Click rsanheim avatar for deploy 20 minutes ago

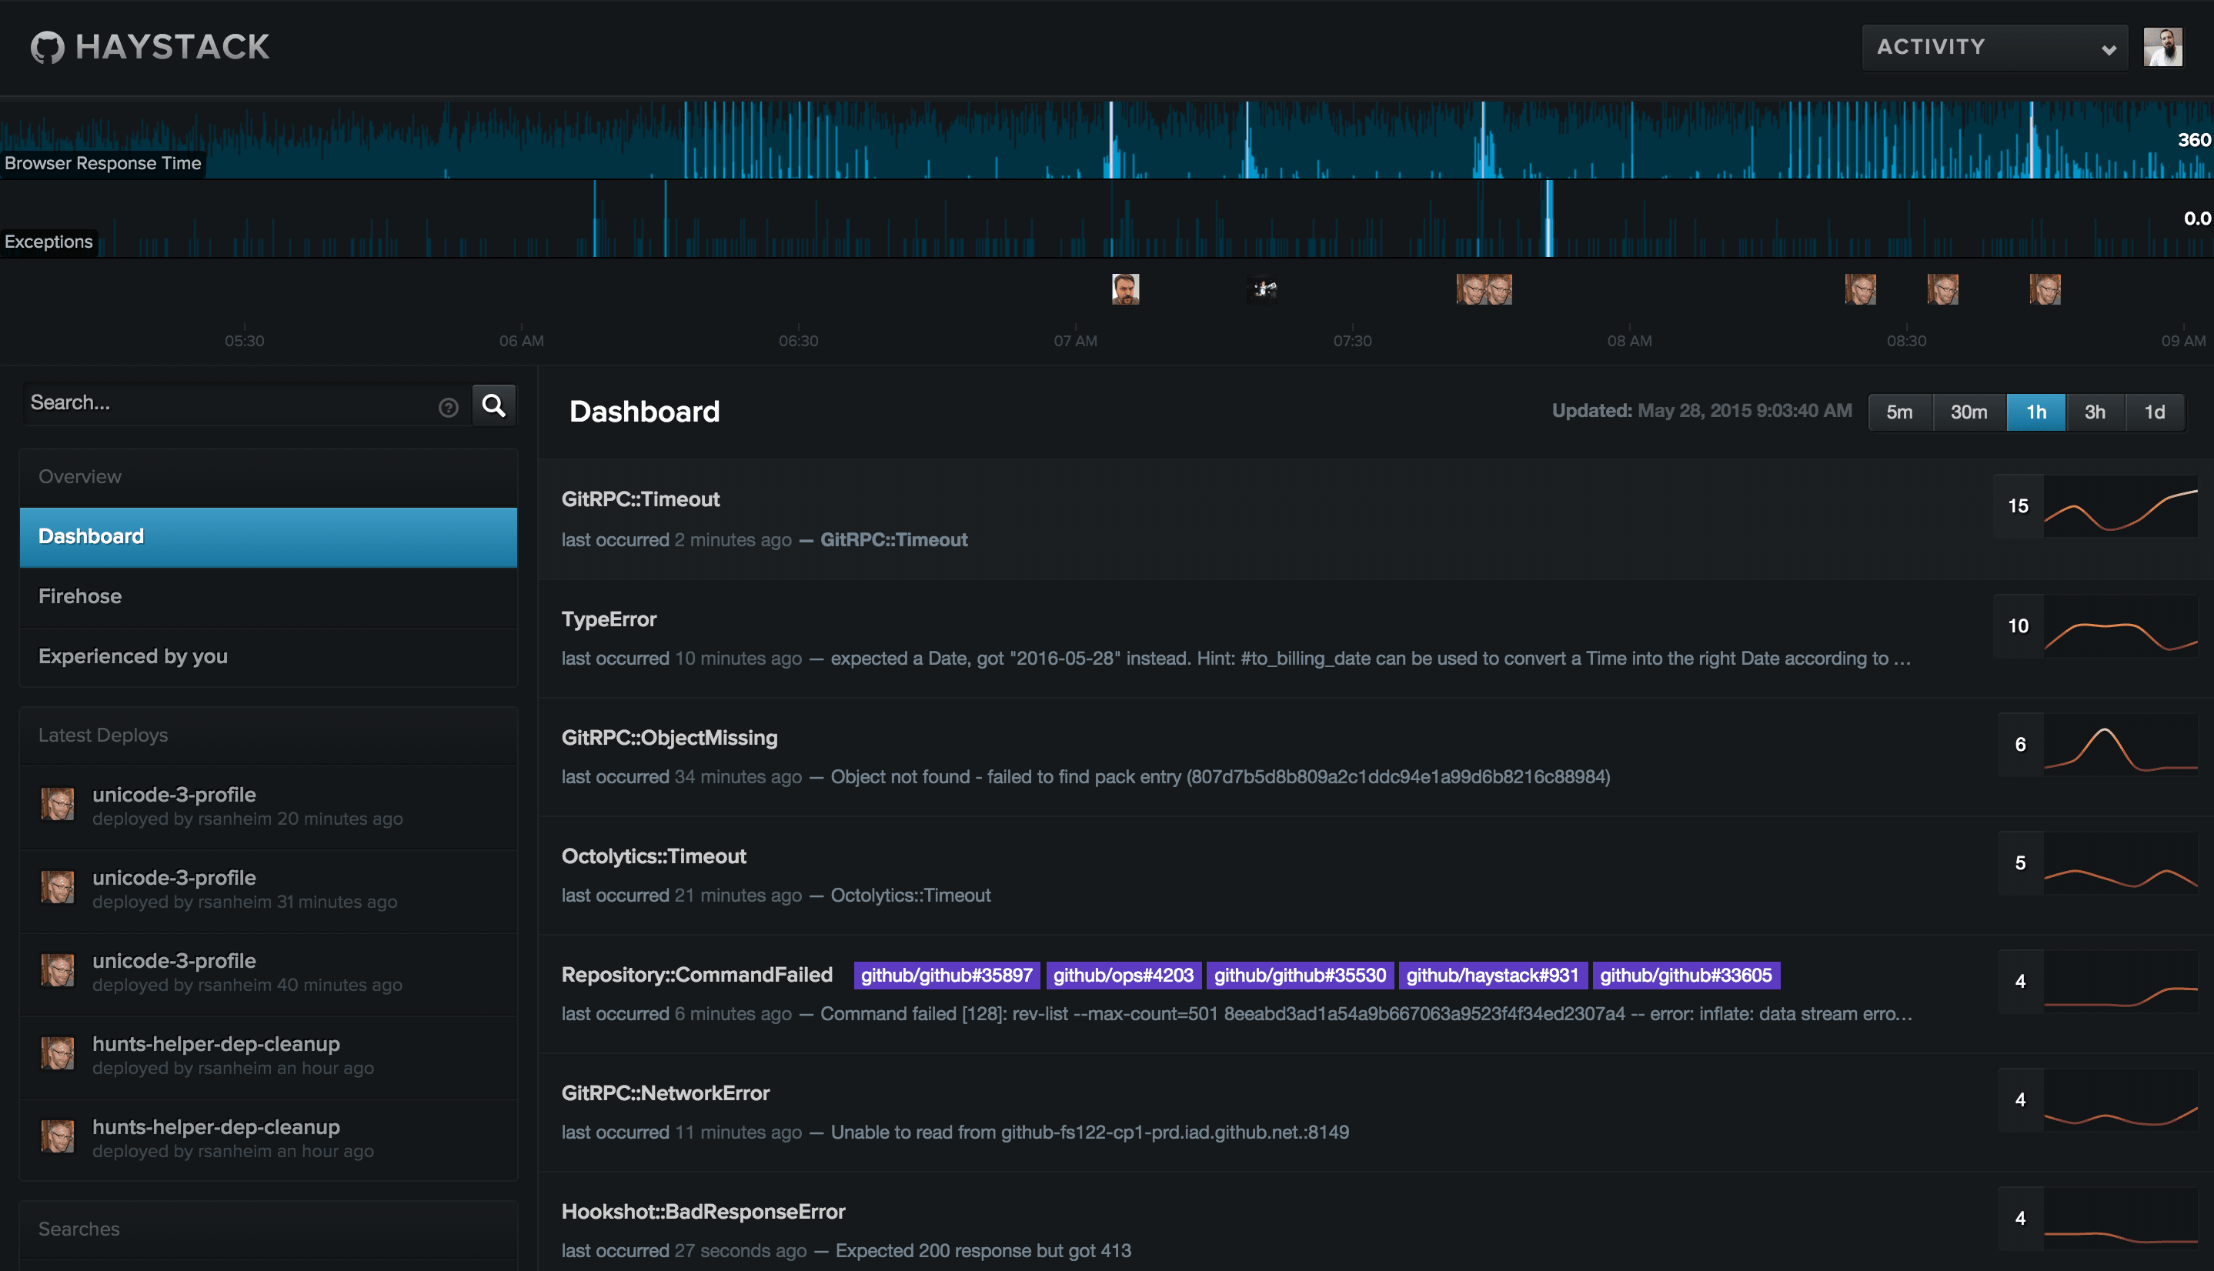tap(58, 804)
